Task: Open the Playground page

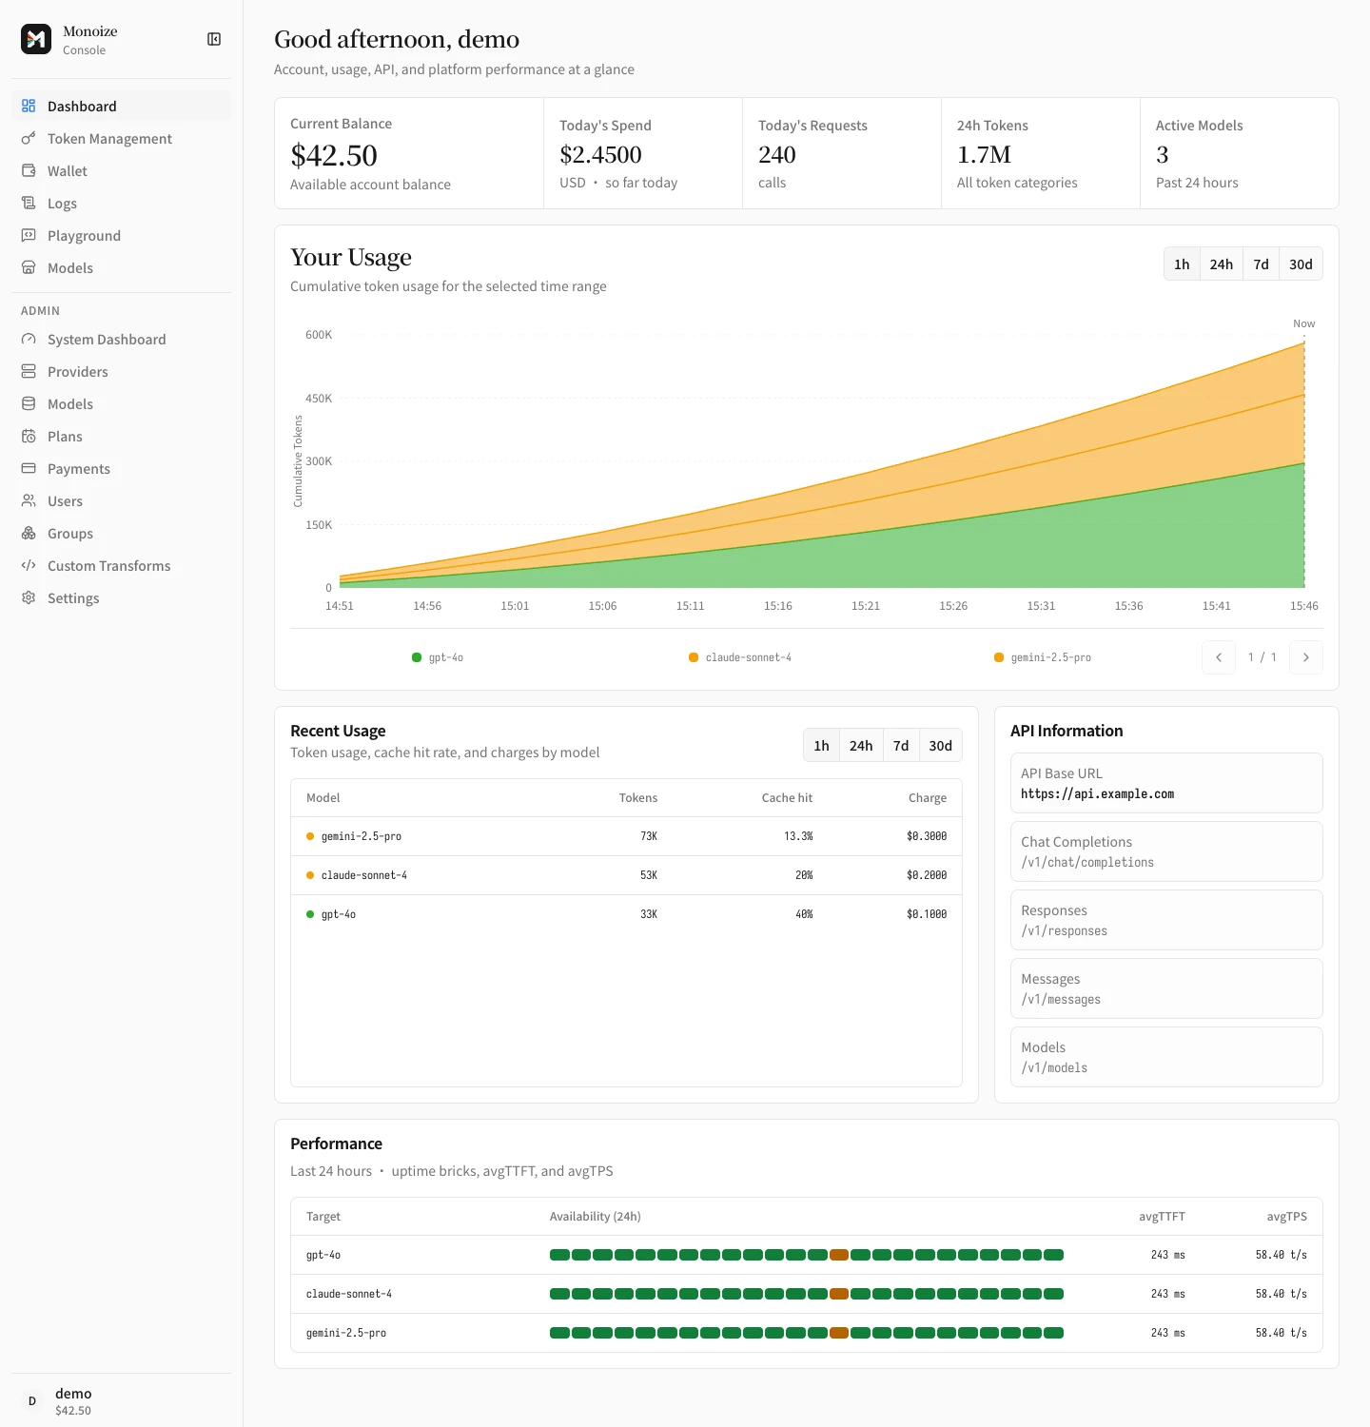Action: (121, 235)
